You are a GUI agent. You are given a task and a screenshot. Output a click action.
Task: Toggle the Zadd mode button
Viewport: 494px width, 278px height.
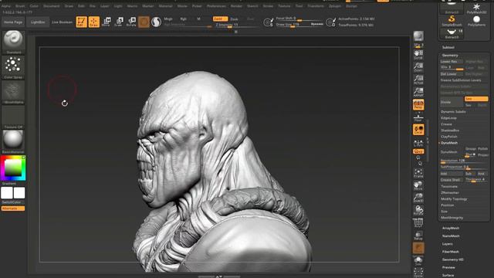click(220, 19)
